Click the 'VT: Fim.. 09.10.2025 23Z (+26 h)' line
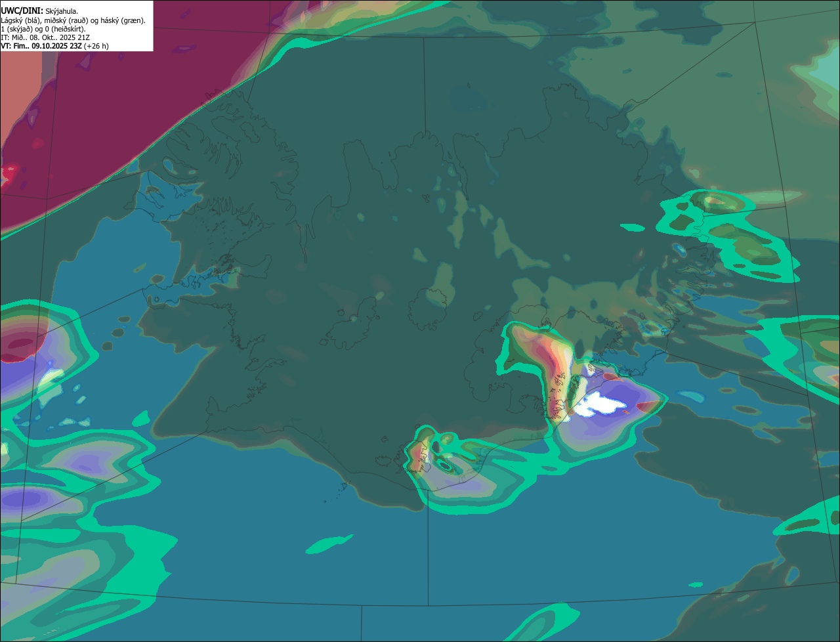The width and height of the screenshot is (840, 642). pos(54,46)
